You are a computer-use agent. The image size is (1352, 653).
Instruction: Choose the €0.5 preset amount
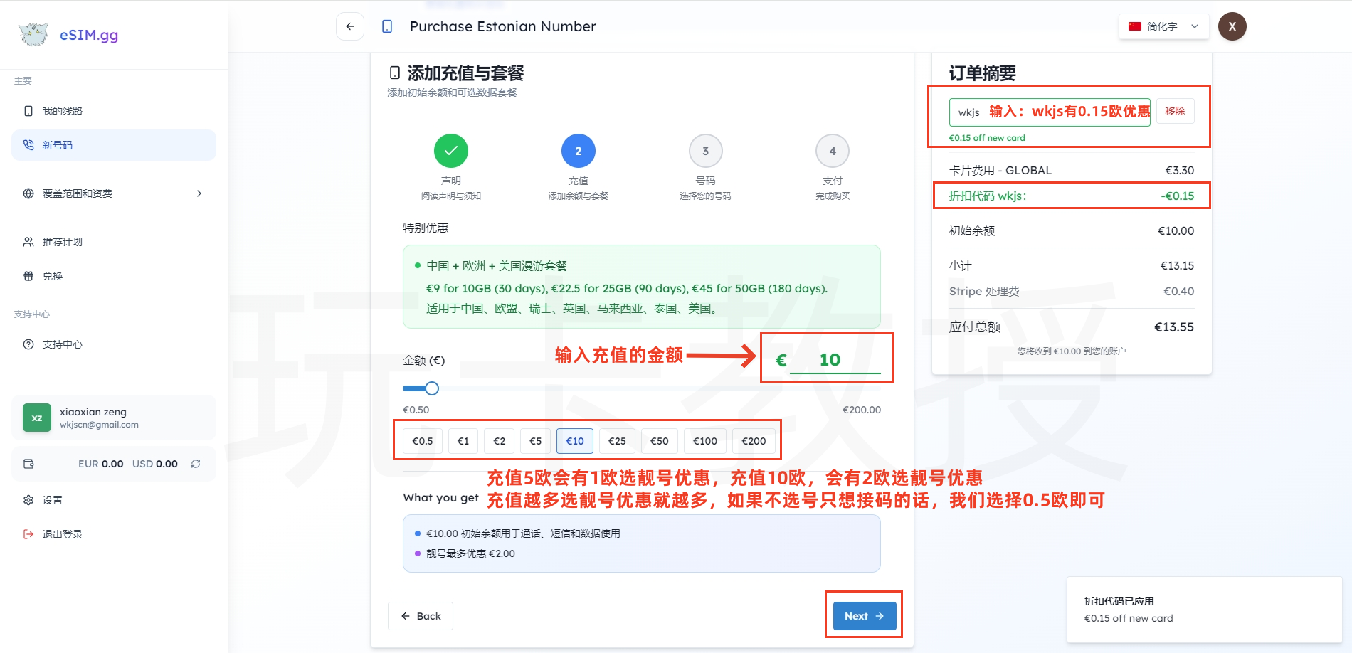423,441
